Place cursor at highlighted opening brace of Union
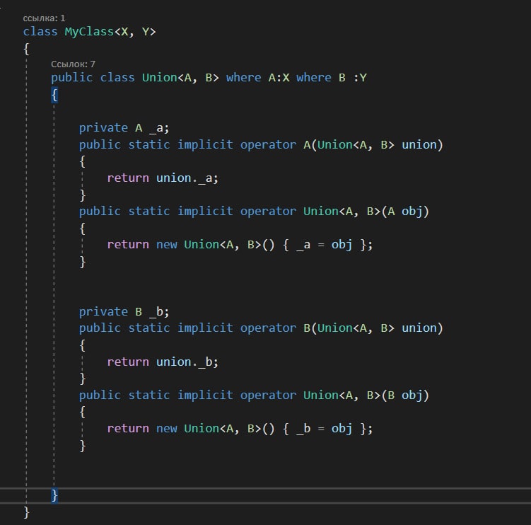 tap(54, 95)
